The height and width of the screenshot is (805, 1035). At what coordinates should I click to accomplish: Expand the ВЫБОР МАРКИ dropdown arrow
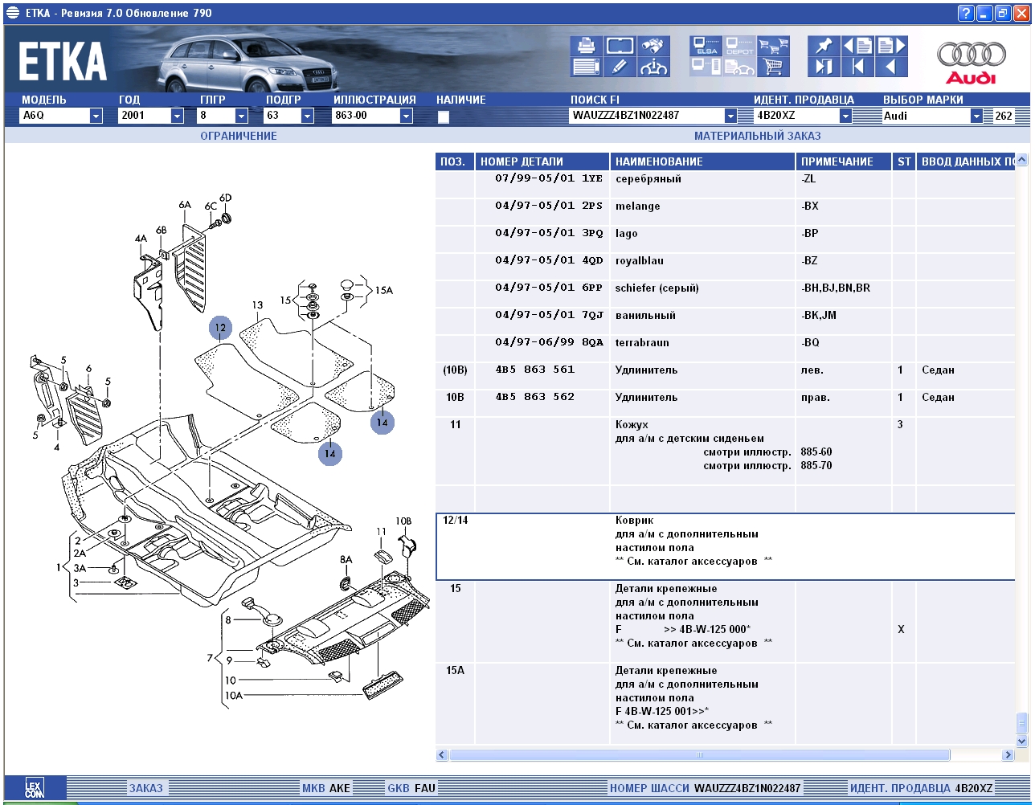976,116
